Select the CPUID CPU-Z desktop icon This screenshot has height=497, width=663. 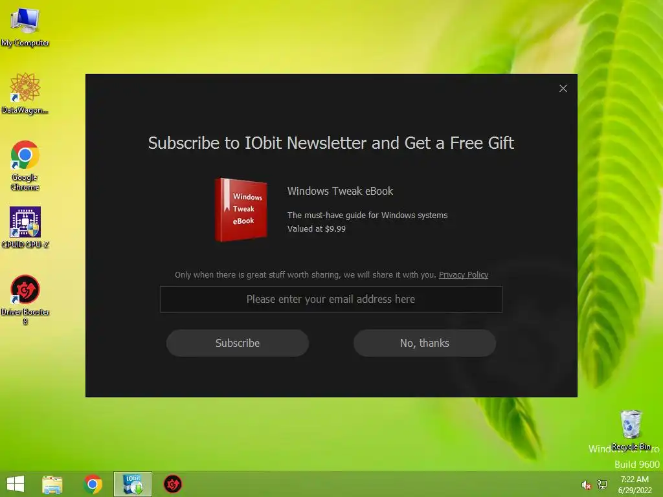click(x=25, y=227)
